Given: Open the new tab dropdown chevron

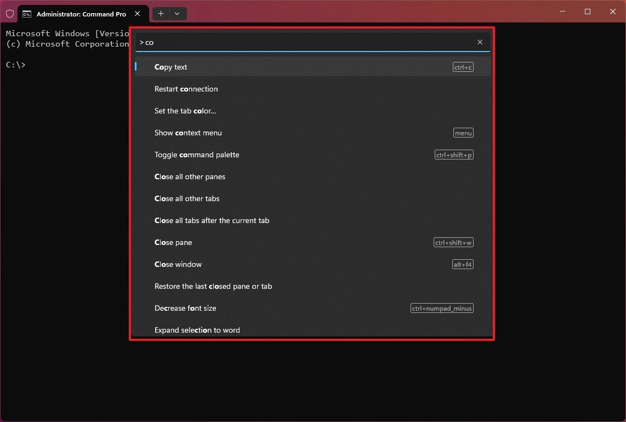Looking at the screenshot, I should (177, 14).
